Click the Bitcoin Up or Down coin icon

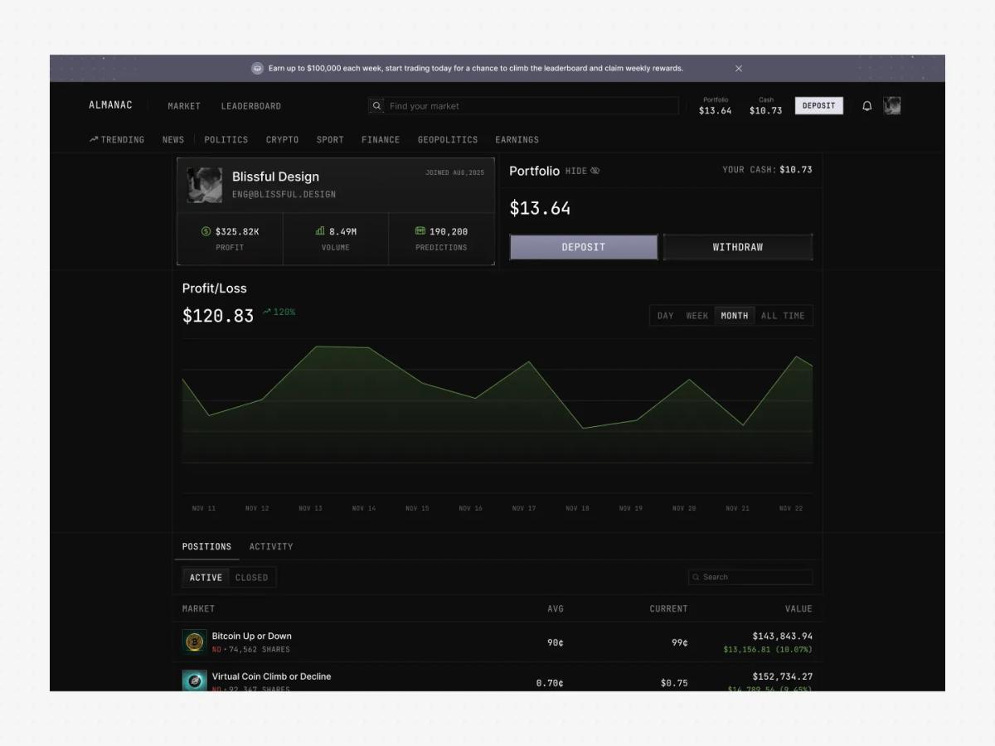click(x=195, y=642)
